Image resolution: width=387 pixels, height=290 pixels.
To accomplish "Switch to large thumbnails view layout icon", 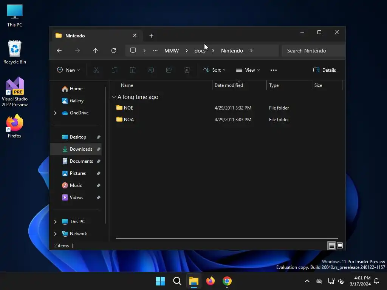I will [x=340, y=245].
